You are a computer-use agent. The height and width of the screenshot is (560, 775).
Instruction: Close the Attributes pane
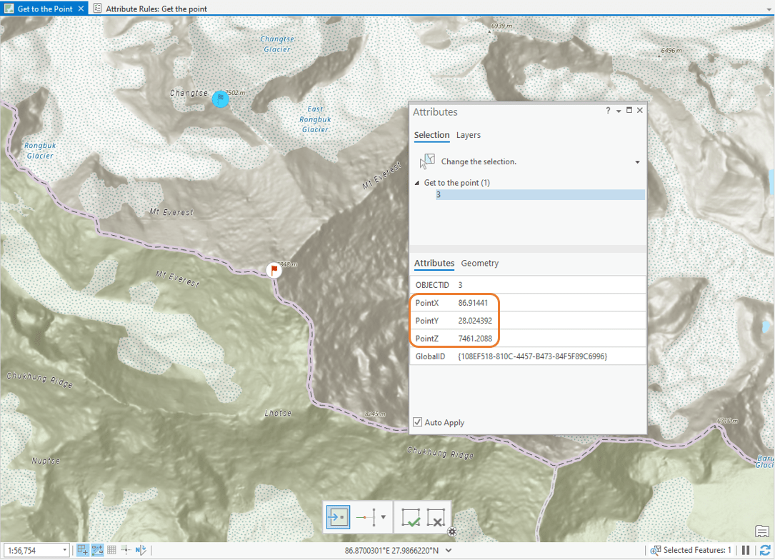click(x=639, y=110)
